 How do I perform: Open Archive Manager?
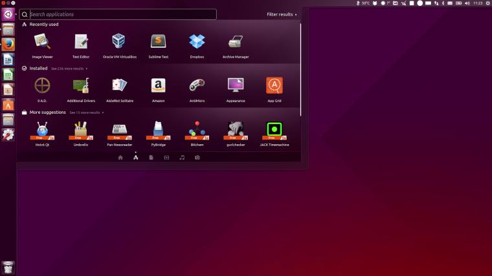[236, 46]
